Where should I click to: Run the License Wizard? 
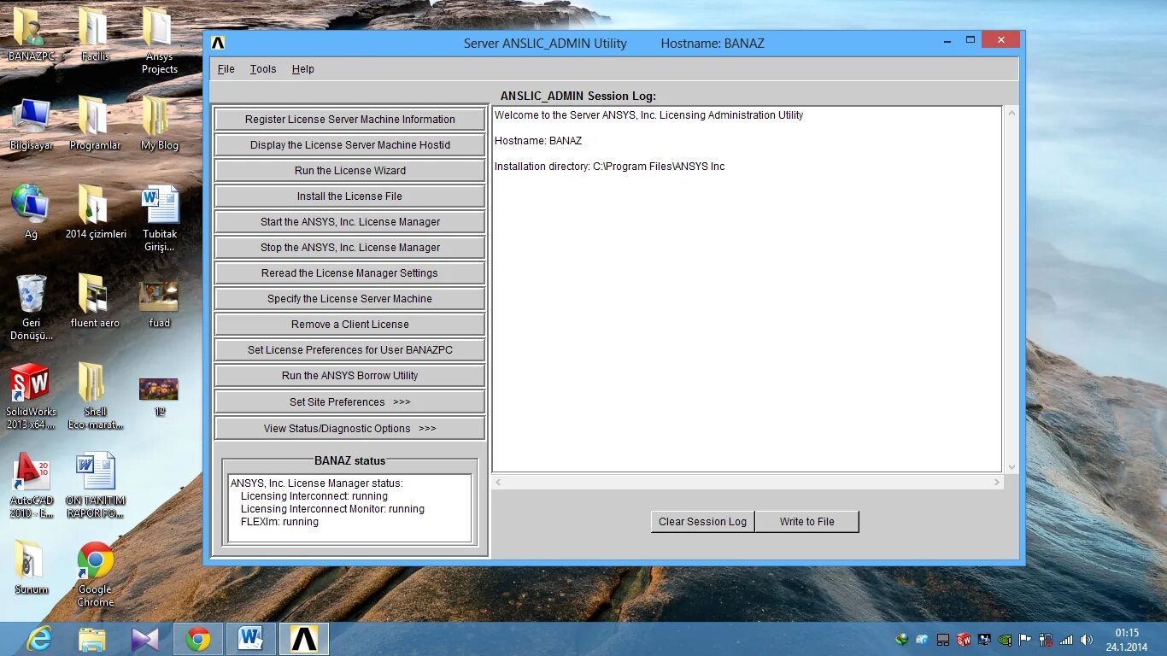tap(349, 171)
